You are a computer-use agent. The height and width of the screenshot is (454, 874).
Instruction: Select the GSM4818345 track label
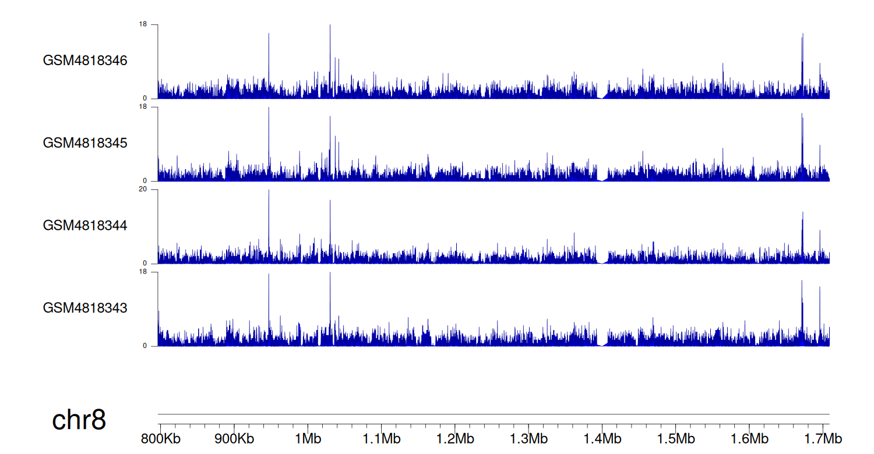click(x=85, y=143)
